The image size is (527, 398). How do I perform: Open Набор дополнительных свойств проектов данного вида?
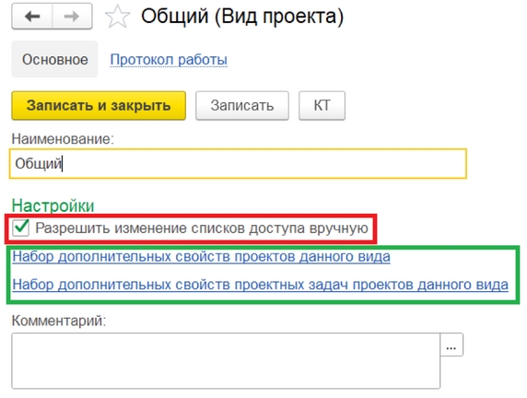pyautogui.click(x=202, y=257)
